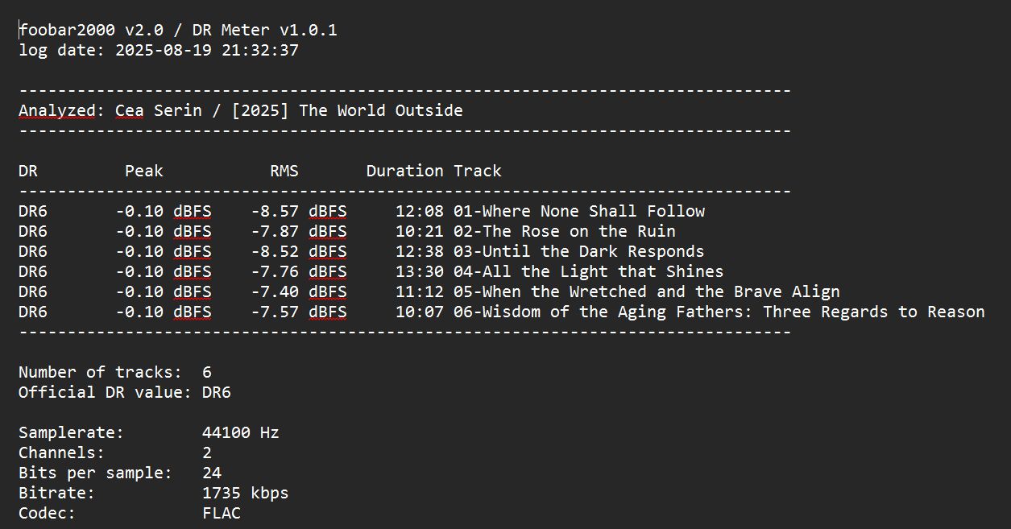Click duration '13:30'

(x=420, y=271)
